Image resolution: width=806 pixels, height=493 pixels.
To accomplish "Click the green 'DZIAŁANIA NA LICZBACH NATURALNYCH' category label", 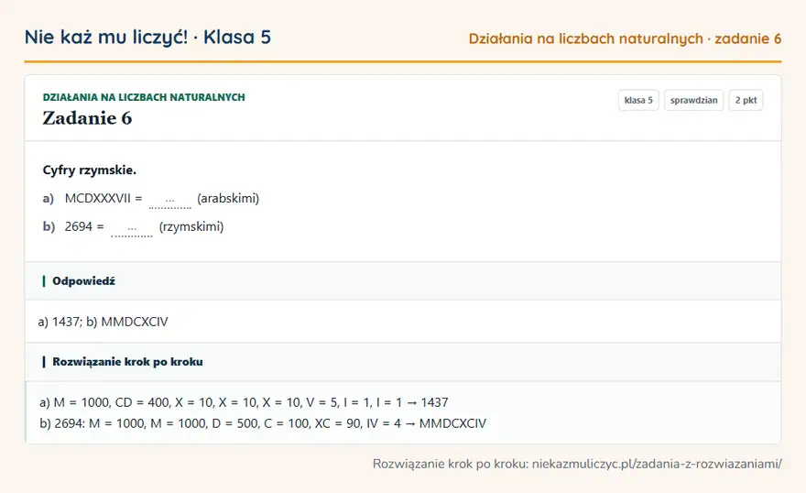I will tap(144, 97).
